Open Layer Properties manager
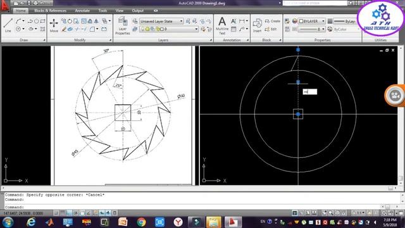Screen dimensions: 405x228 [122, 25]
